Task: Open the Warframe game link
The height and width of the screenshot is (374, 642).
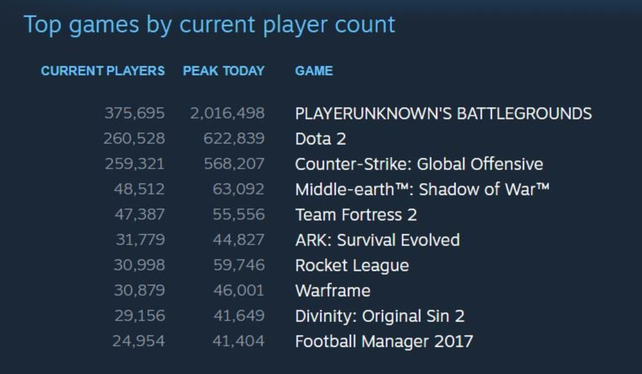Action: [x=333, y=291]
